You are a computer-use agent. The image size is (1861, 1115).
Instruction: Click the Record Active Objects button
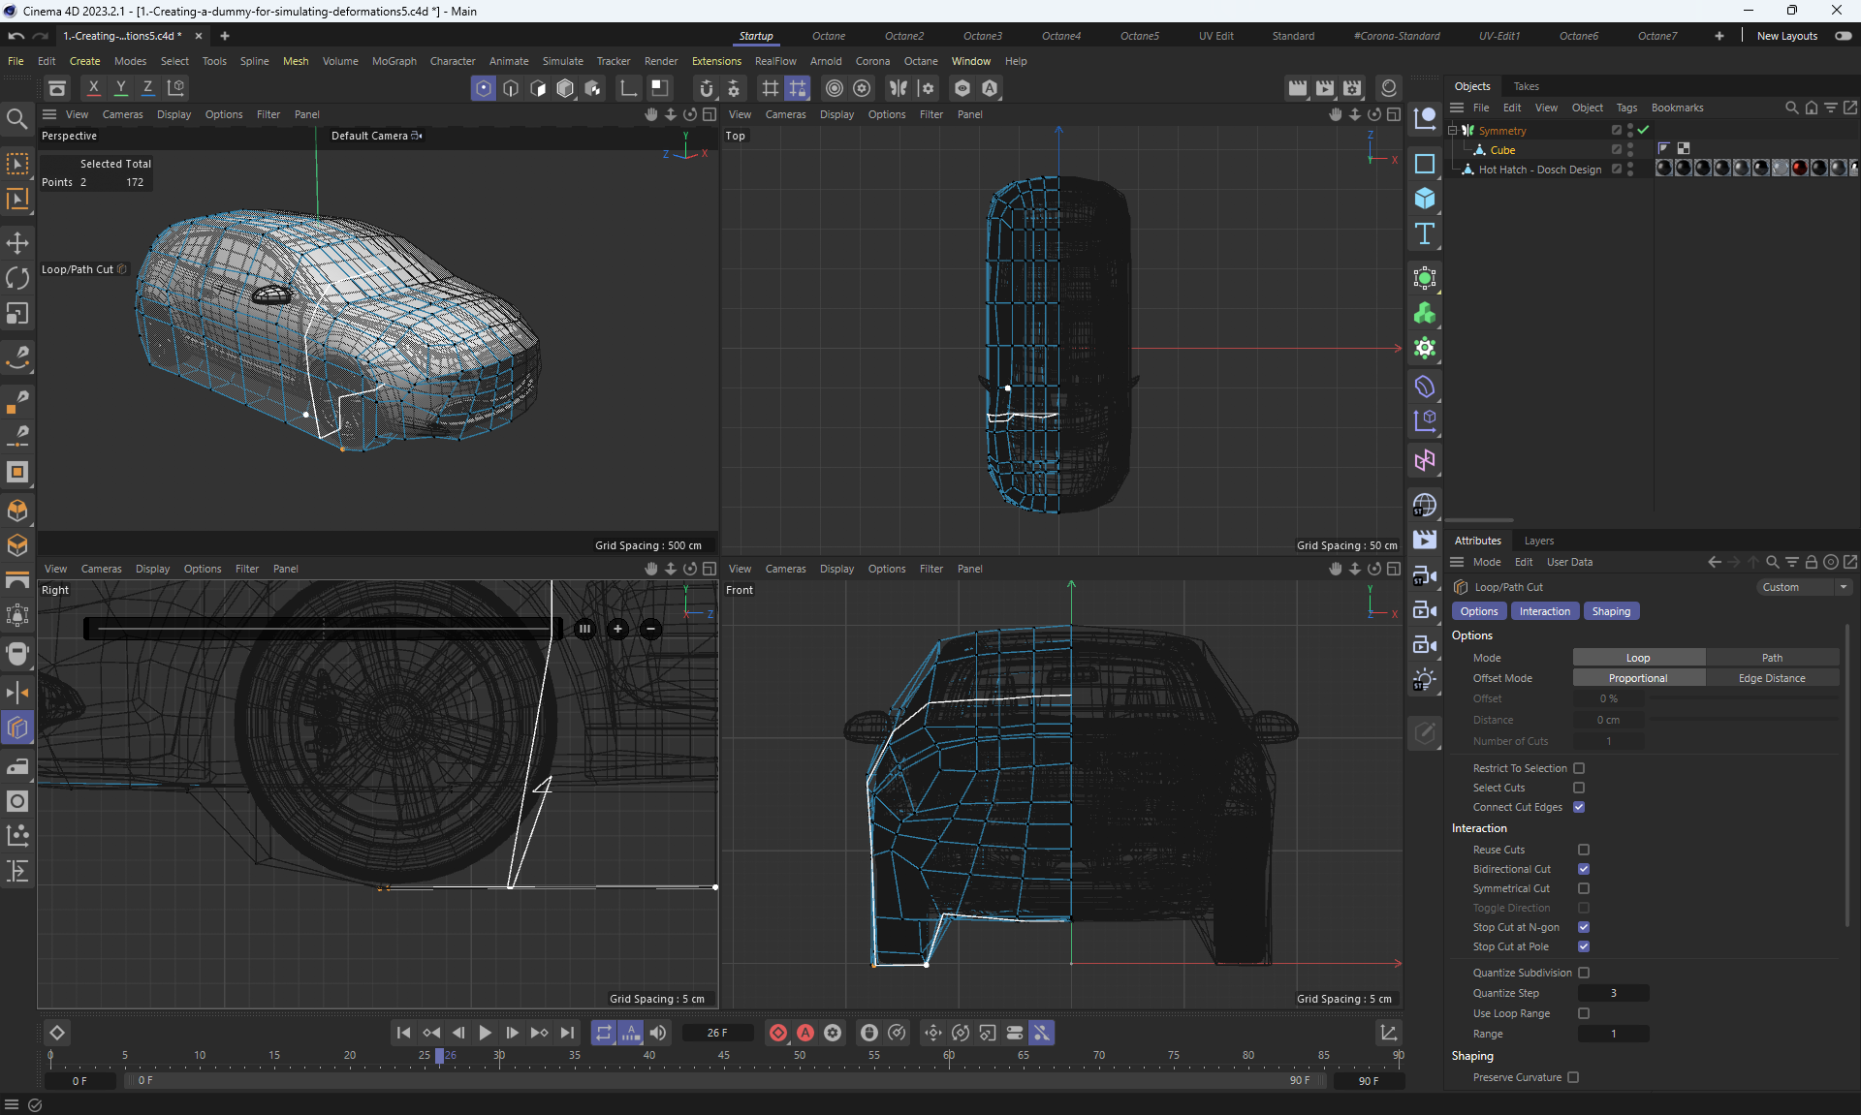(x=777, y=1033)
